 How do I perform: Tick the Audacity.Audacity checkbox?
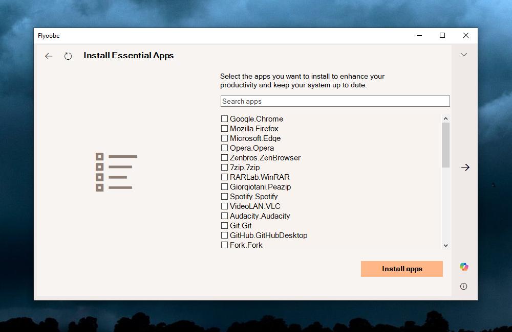pos(224,216)
